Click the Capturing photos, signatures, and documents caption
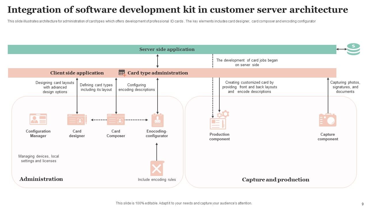The image size is (368, 207). pyautogui.click(x=344, y=87)
